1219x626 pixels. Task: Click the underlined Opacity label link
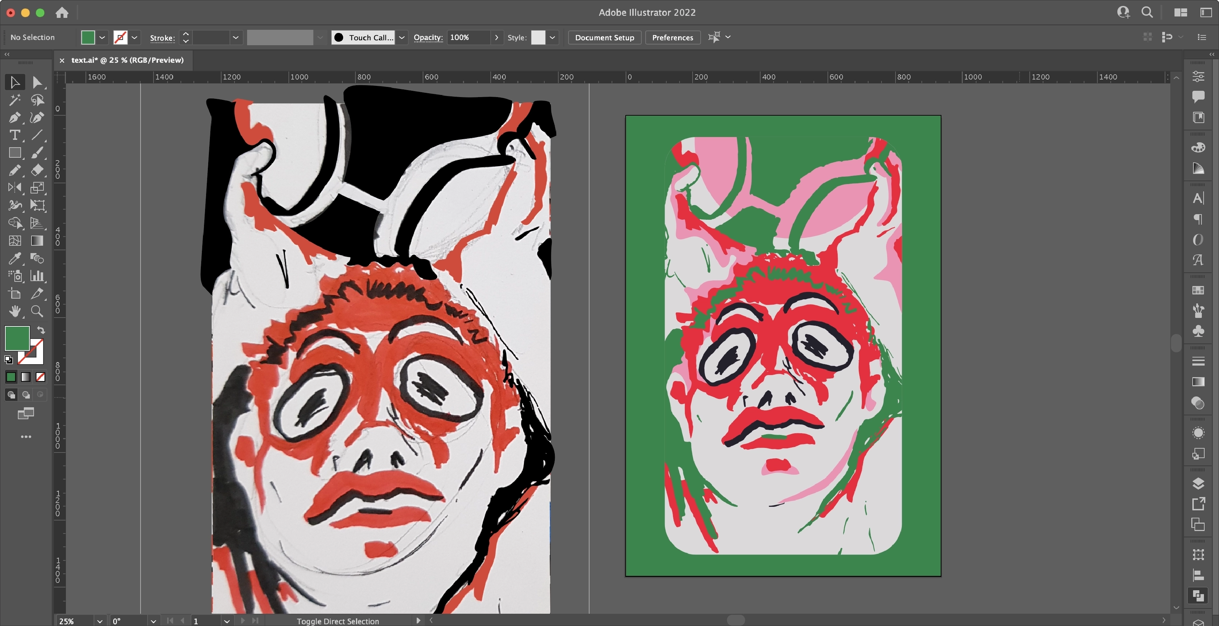pyautogui.click(x=428, y=38)
